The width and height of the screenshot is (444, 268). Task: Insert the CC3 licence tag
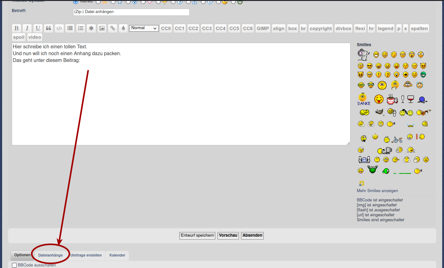(x=207, y=29)
